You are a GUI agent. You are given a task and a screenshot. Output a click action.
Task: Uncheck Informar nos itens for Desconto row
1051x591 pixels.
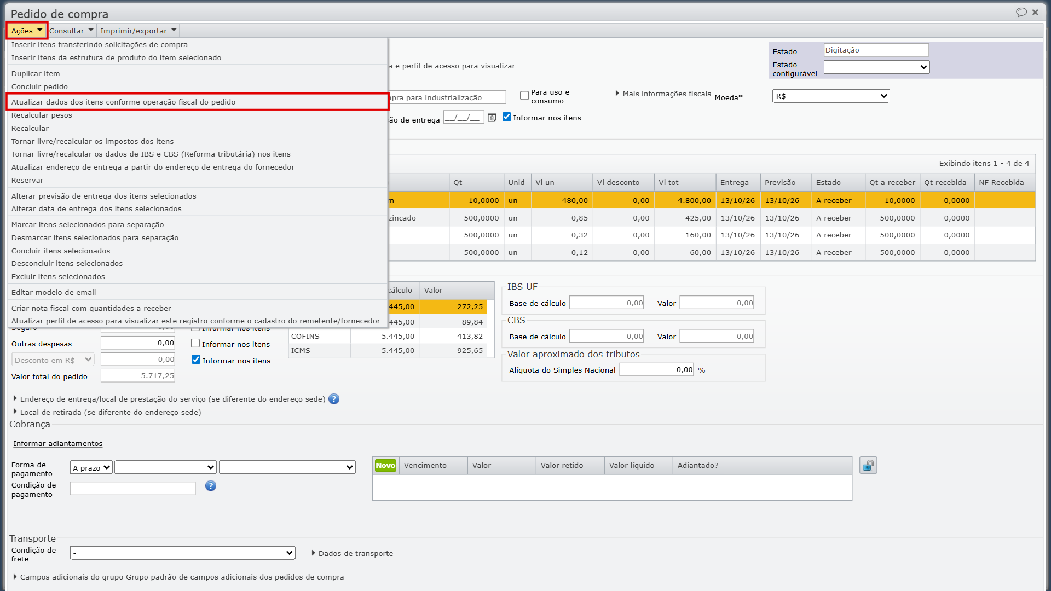click(x=196, y=360)
